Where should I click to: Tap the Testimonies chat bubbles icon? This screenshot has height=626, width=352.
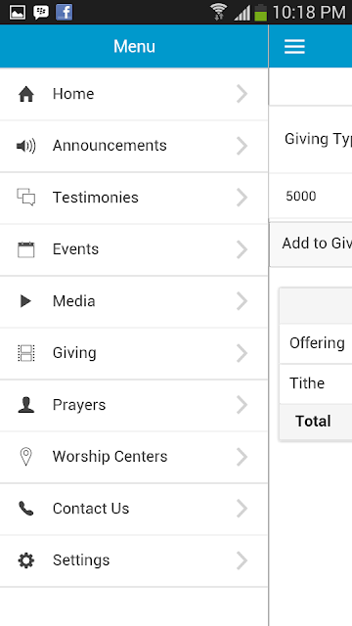coord(26,198)
